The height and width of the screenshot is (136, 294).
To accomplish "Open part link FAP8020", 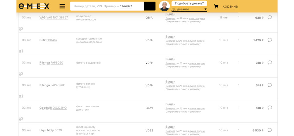I will point(57,63).
